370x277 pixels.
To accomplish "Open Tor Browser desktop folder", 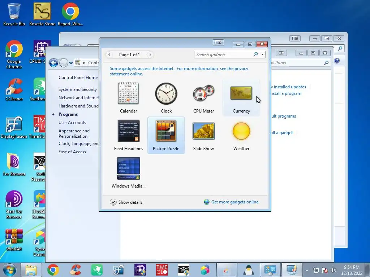I will coord(14,164).
